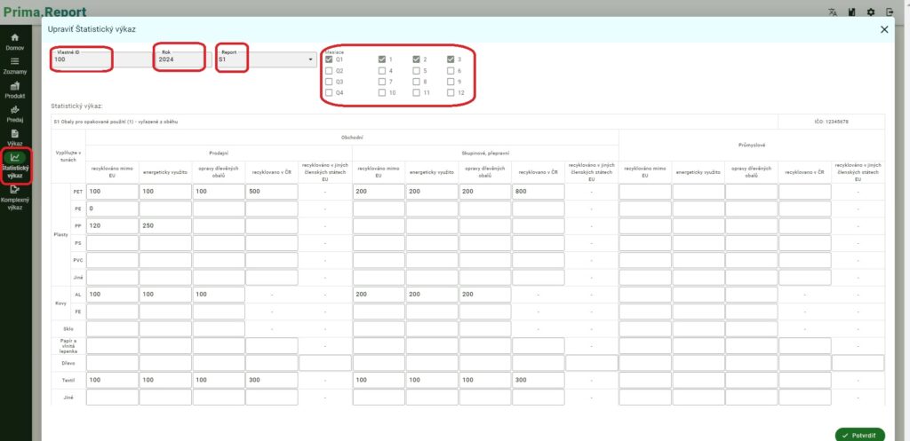Click the logout icon in header

pyautogui.click(x=890, y=12)
